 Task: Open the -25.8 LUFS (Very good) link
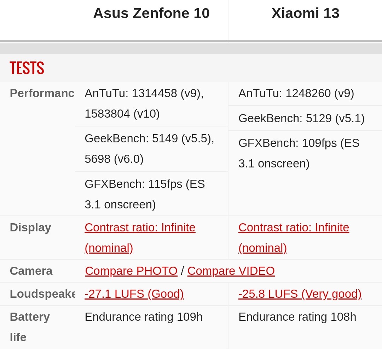[300, 294]
